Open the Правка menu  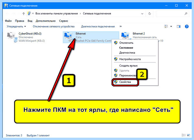[x=19, y=21]
